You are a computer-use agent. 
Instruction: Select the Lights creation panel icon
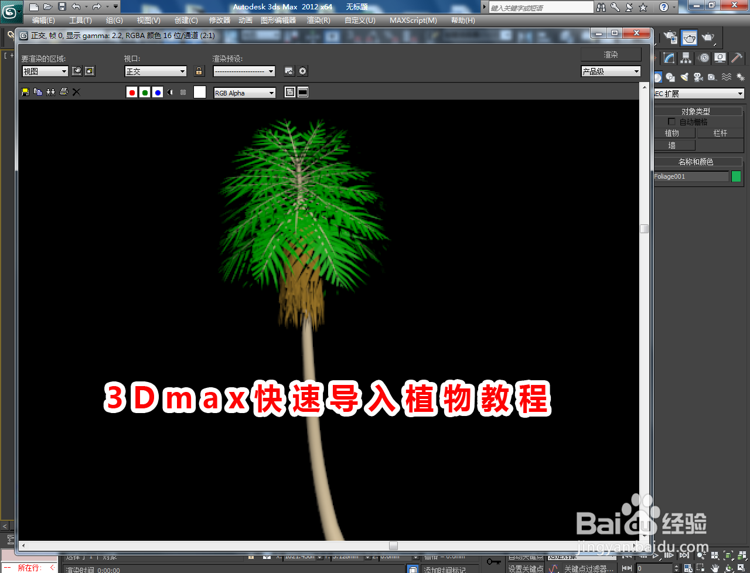click(684, 77)
